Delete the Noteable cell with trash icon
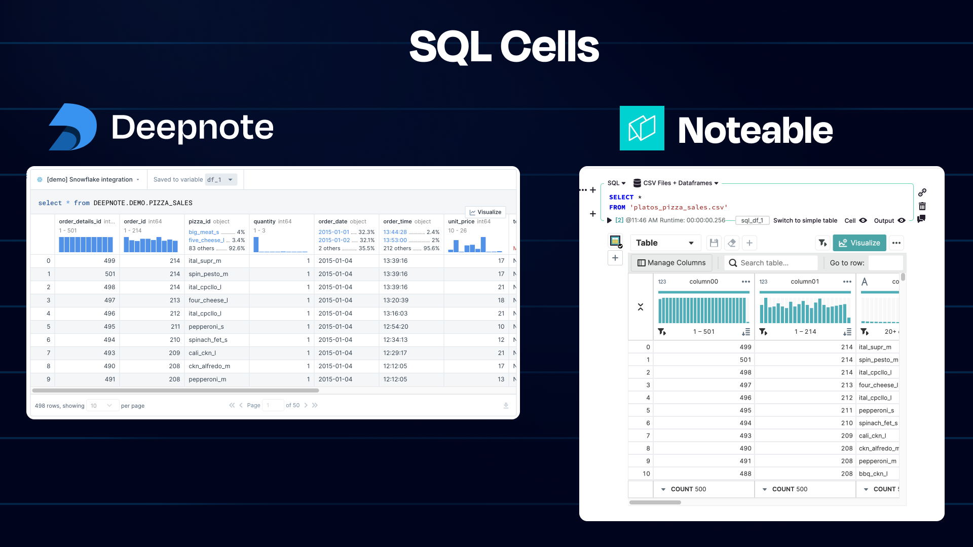Viewport: 973px width, 547px height. click(x=922, y=206)
